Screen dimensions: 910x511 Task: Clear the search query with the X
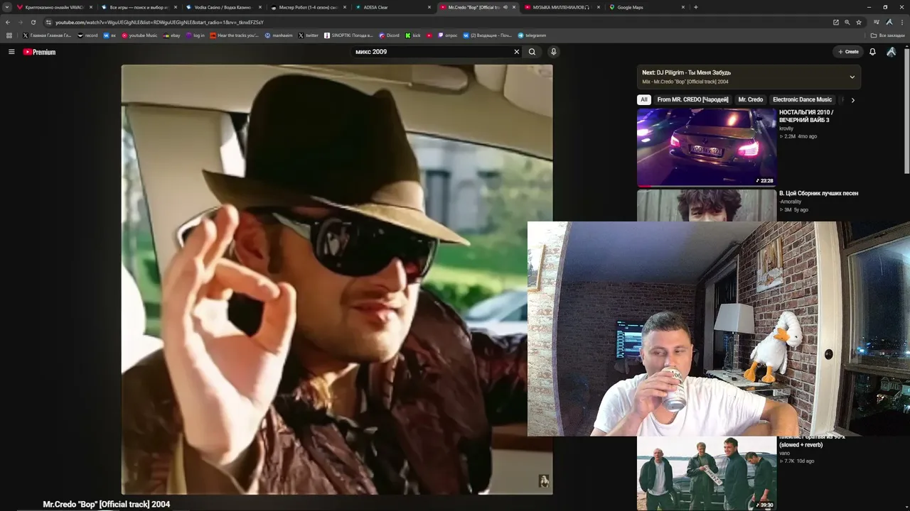[x=517, y=52]
